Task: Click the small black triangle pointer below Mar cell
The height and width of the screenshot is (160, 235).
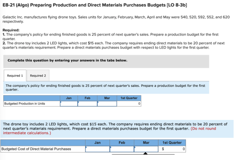Action: coord(146,153)
